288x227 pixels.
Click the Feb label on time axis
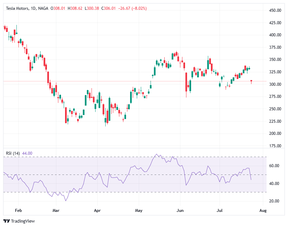18,211
